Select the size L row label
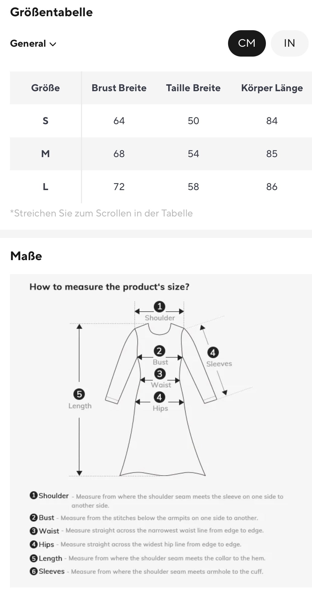This screenshot has width=312, height=590. point(46,187)
